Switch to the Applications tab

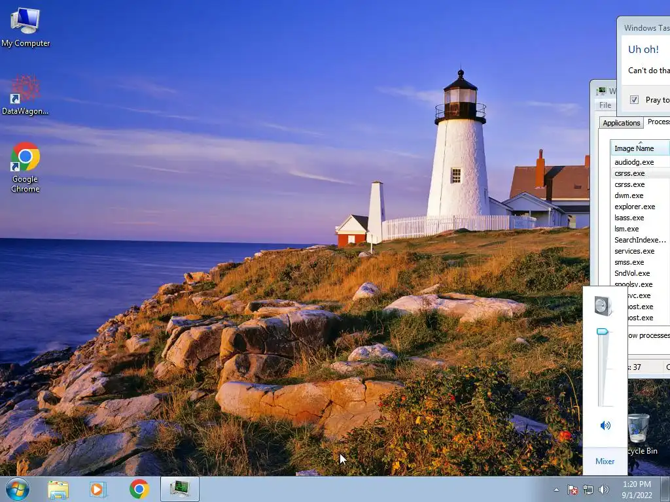click(x=622, y=123)
